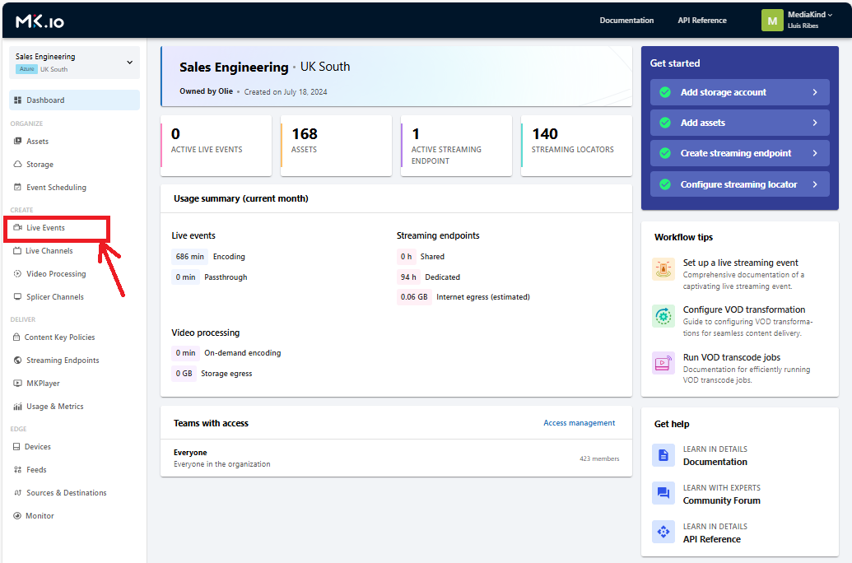This screenshot has height=563, width=852.
Task: Click the 0.06 GB internet egress value
Action: (414, 296)
